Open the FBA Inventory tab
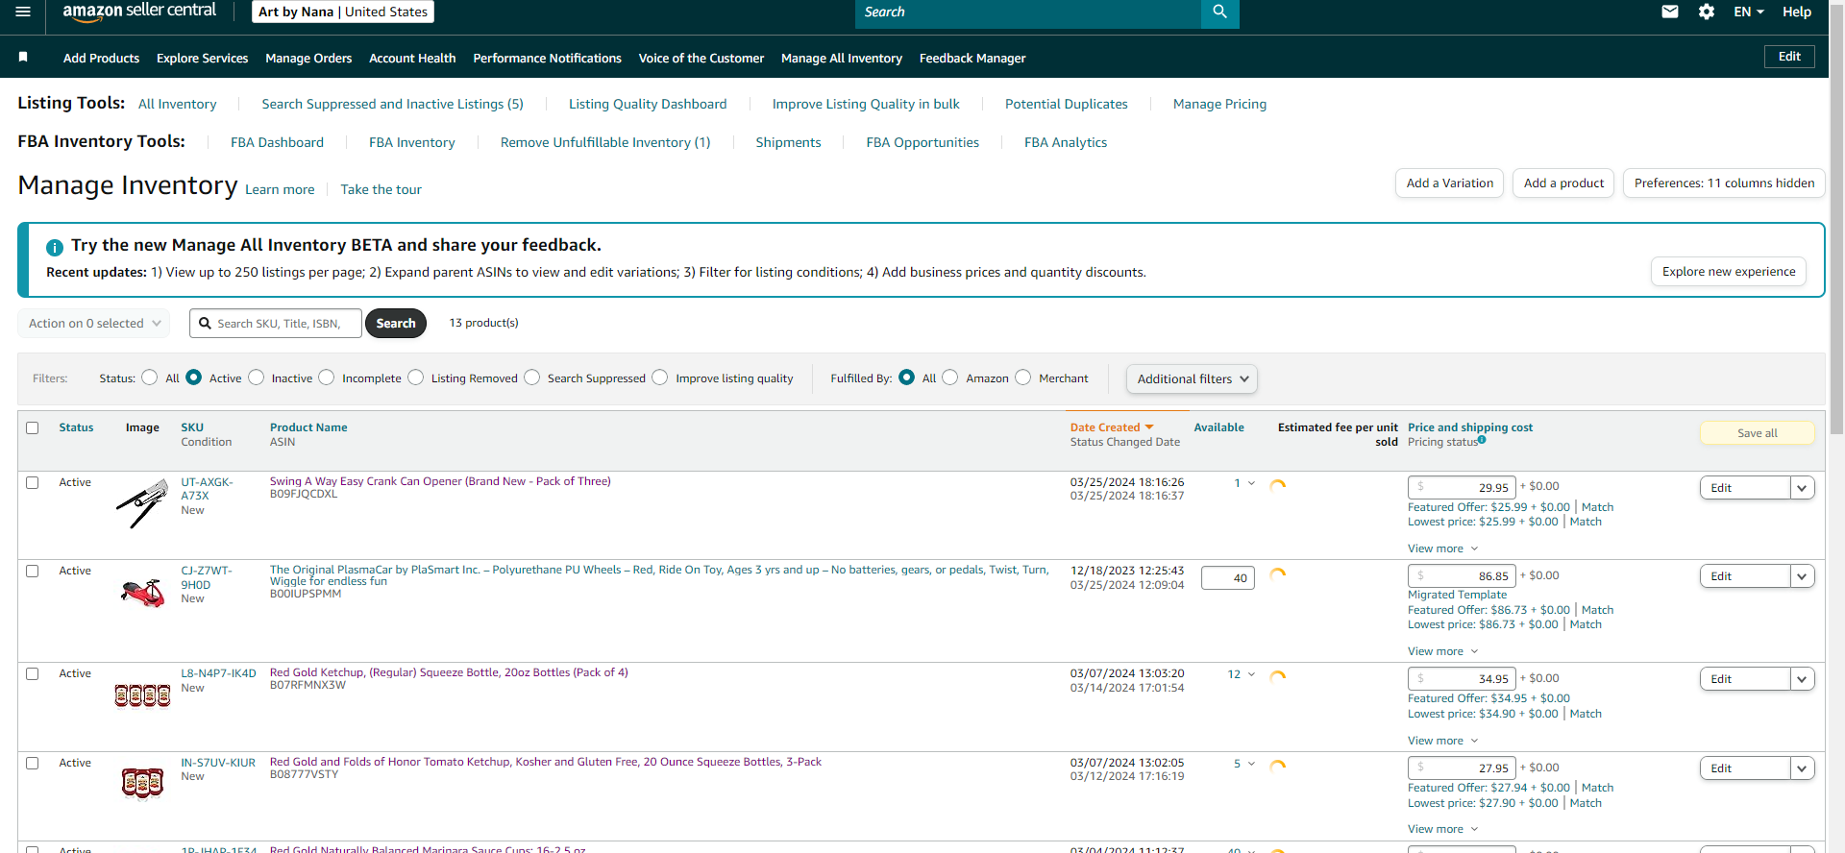 [x=412, y=142]
